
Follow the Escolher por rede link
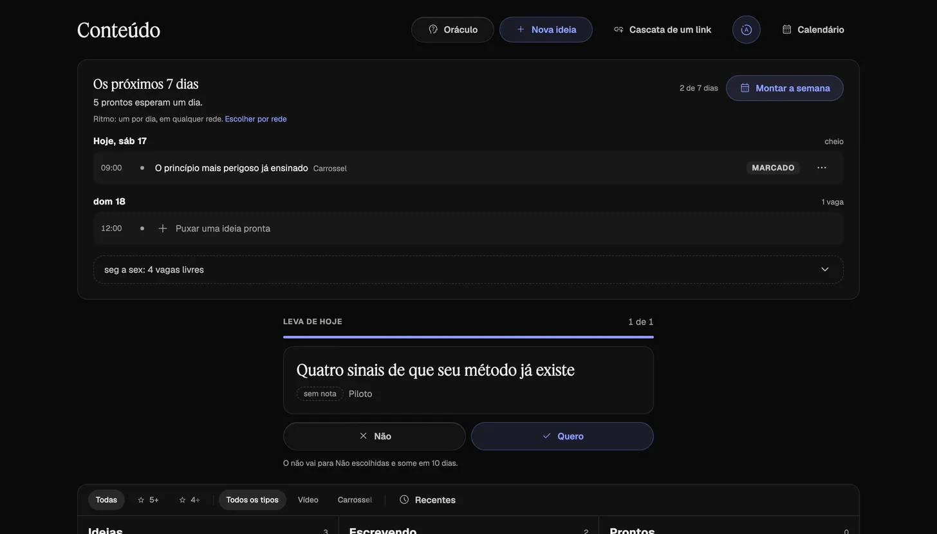(255, 119)
